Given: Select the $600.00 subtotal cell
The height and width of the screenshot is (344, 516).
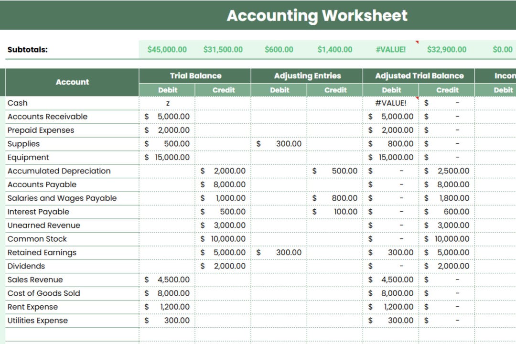Looking at the screenshot, I should (x=279, y=49).
